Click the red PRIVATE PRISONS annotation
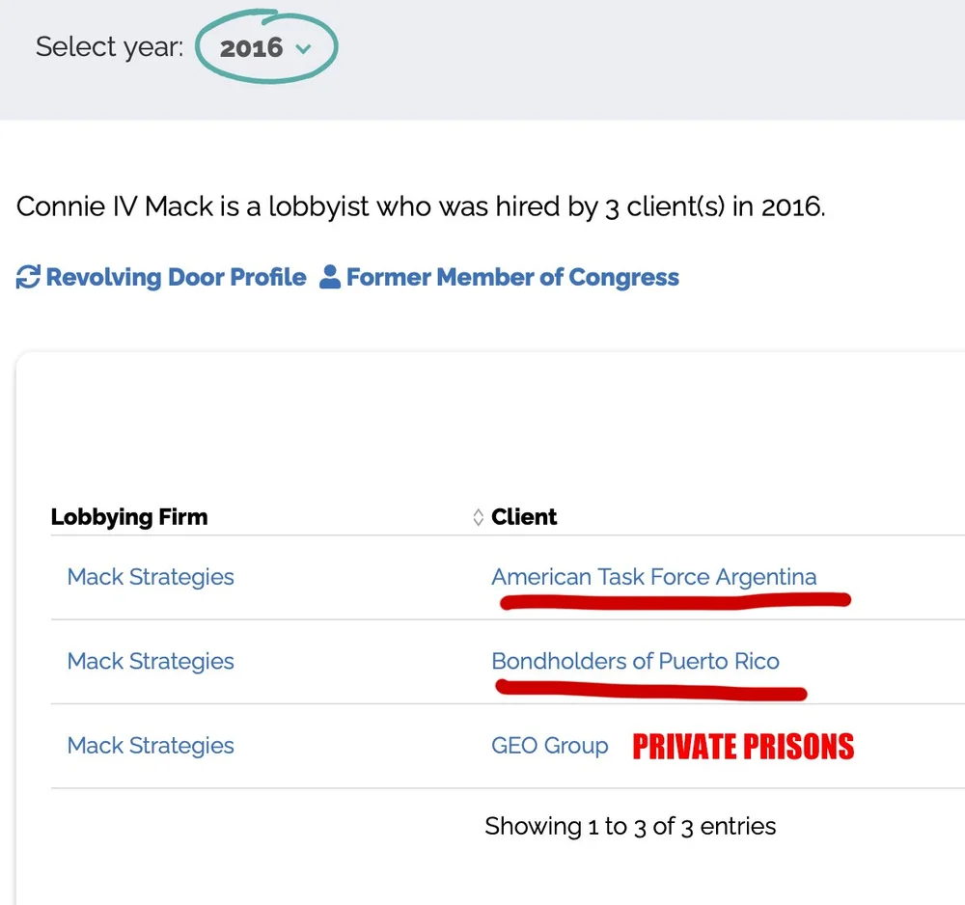This screenshot has width=965, height=905. (x=743, y=747)
